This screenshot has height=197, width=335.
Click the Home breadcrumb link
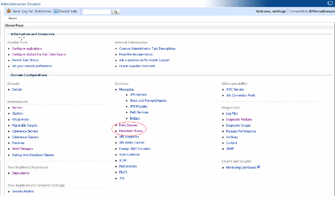[x=13, y=18]
